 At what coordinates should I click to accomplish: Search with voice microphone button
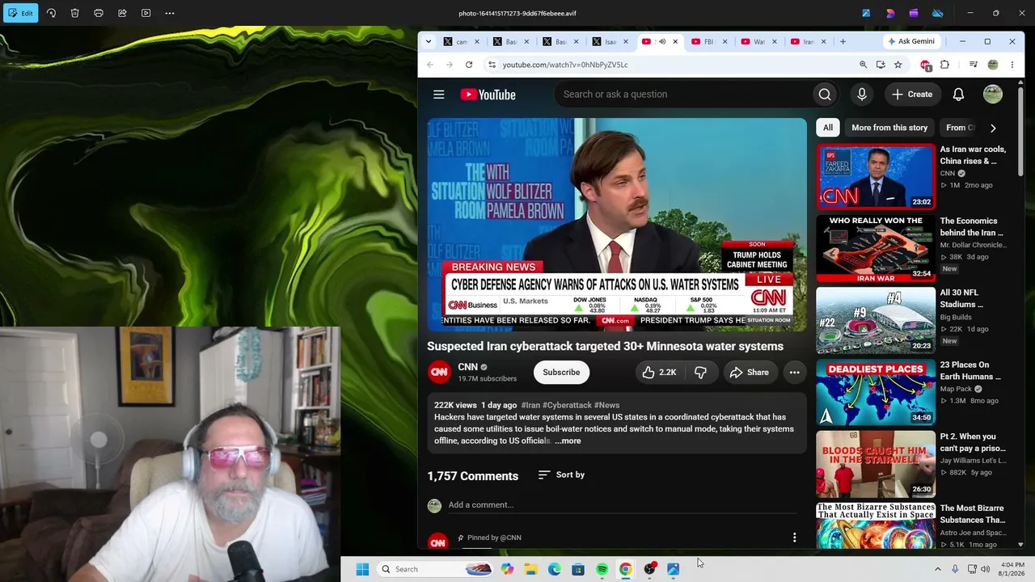(x=862, y=95)
